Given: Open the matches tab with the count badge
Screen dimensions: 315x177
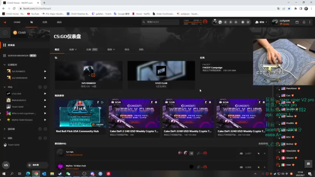Looking at the screenshot, I should [92, 50].
